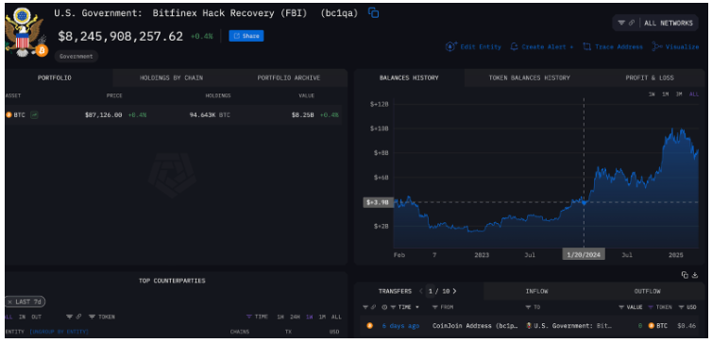Viewport: 712px width, 343px height.
Task: Switch to HOLDINGS BY CHAIN tab
Action: tap(171, 77)
